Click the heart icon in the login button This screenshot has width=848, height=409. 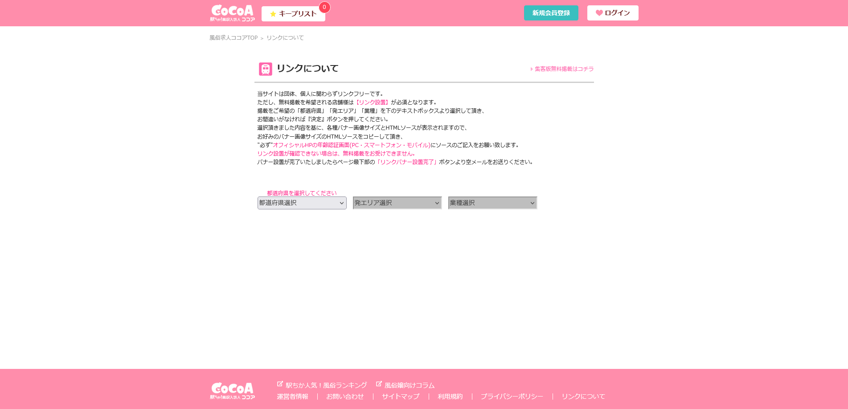click(x=599, y=13)
